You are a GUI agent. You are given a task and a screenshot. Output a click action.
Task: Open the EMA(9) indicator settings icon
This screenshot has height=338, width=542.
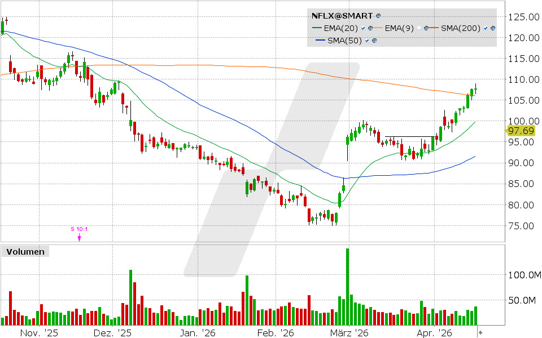pyautogui.click(x=426, y=28)
